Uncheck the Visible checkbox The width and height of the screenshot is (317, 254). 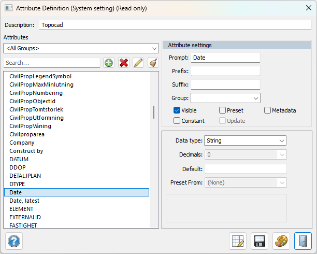[x=177, y=110]
